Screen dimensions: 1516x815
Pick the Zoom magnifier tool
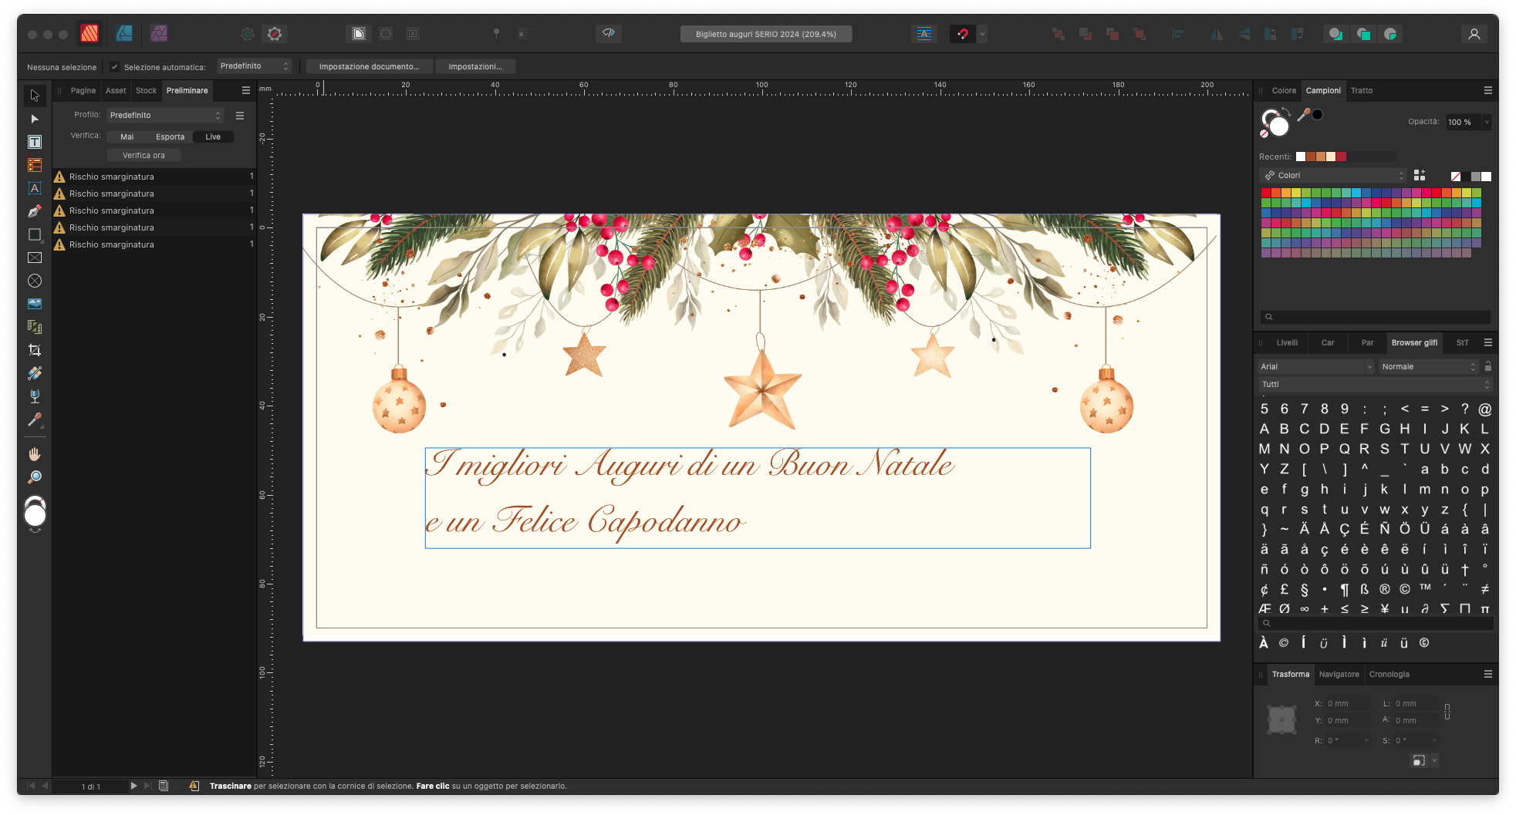point(35,477)
